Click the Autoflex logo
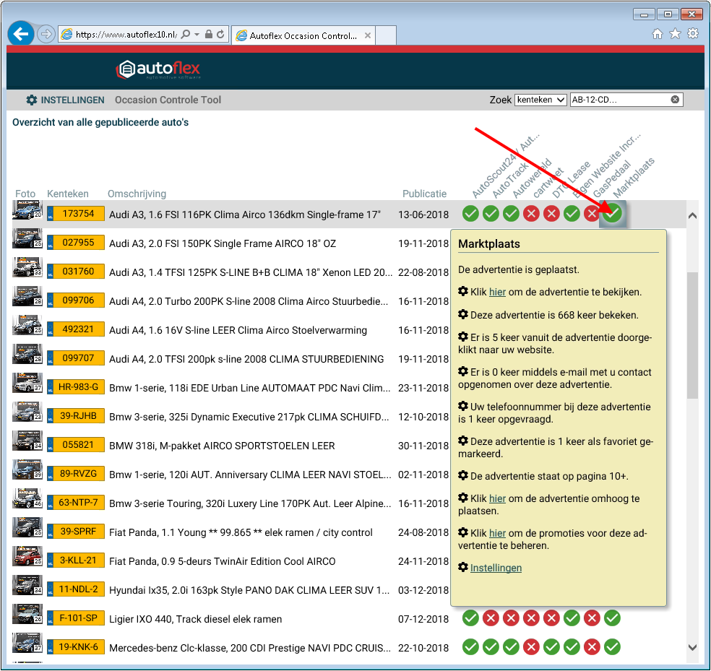Viewport: 711px width, 671px height. 158,69
